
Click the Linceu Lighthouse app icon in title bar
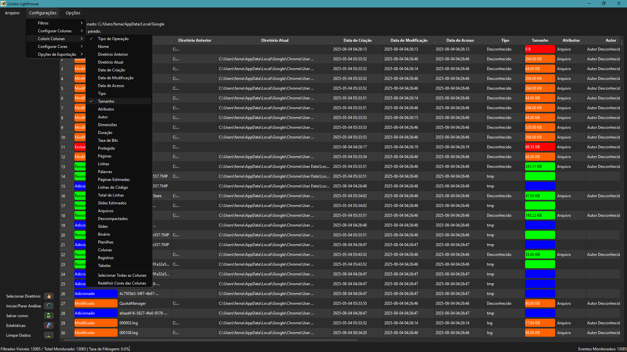3,4
